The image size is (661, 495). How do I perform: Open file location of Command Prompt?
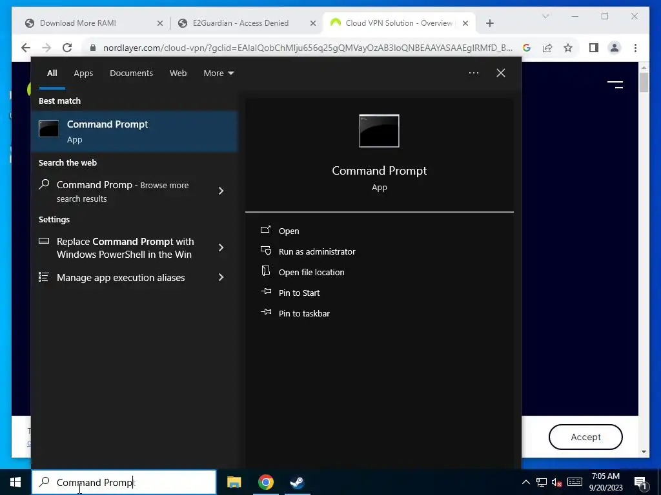[302, 272]
